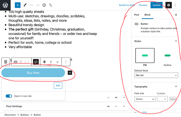Open the Default Style dropdown
Image resolution: width=181 pixels, height=117 pixels.
156,75
